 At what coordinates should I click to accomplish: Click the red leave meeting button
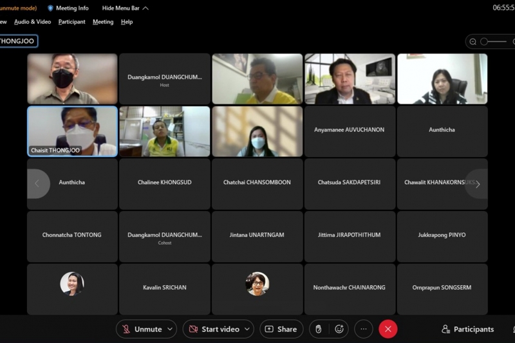(388, 329)
